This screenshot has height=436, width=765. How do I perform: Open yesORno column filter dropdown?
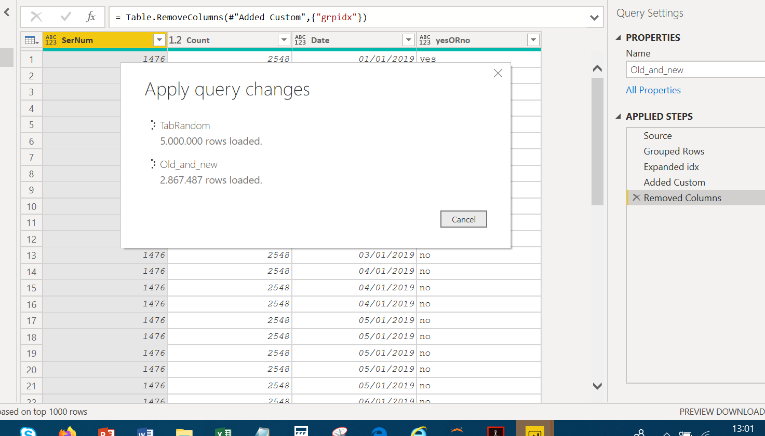tap(533, 40)
